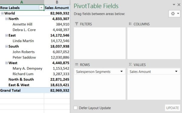Viewport: 182px width, 113px height.
Task: Select the Linda Martin row
Action: click(35, 41)
